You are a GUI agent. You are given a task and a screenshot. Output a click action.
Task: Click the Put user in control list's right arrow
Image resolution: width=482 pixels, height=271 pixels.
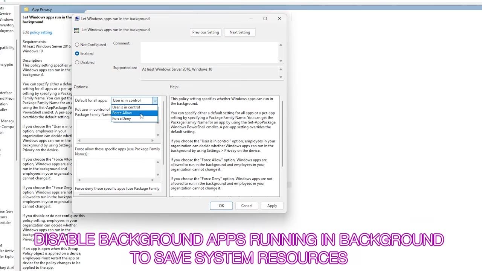tap(152, 141)
